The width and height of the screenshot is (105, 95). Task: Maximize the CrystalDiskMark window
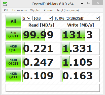point(89,3)
